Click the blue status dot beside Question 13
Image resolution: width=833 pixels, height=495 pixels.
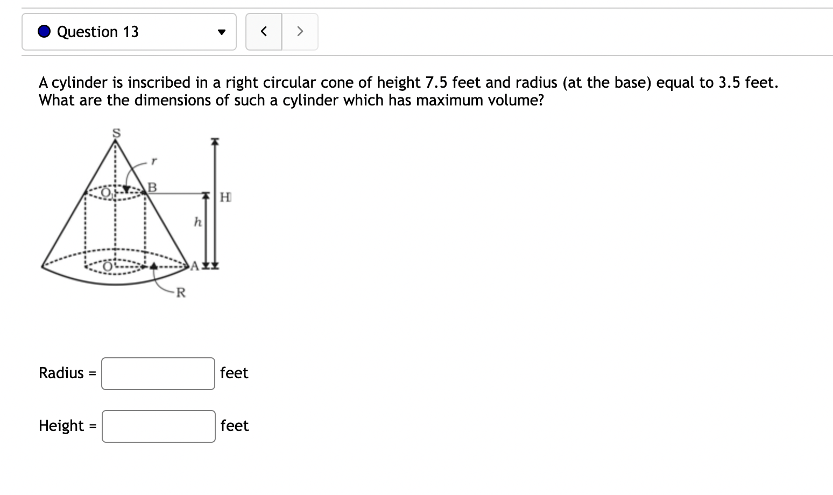click(x=44, y=32)
